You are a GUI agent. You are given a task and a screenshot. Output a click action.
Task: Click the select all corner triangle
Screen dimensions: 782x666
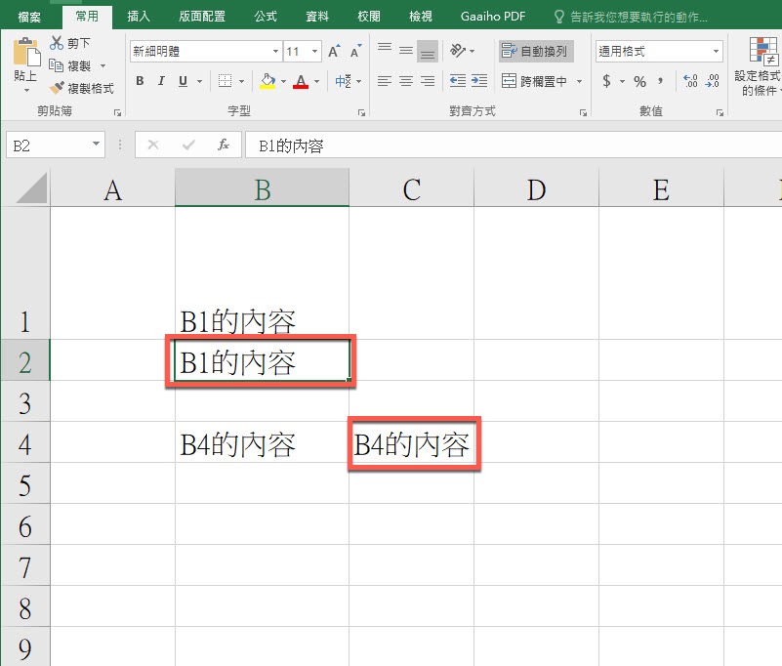coord(32,188)
